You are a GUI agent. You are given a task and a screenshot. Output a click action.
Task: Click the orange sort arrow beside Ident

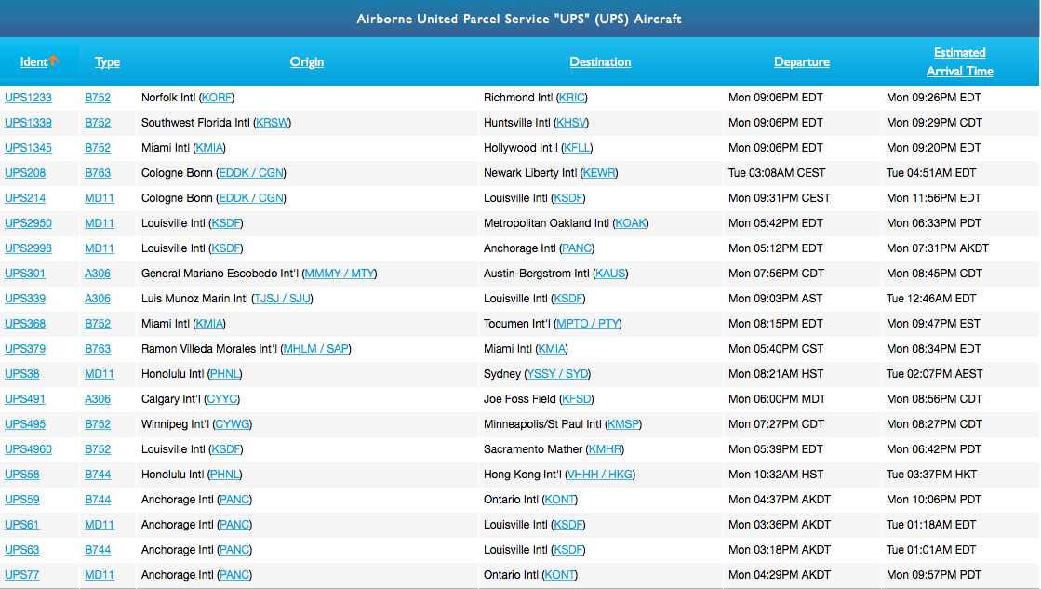[53, 60]
